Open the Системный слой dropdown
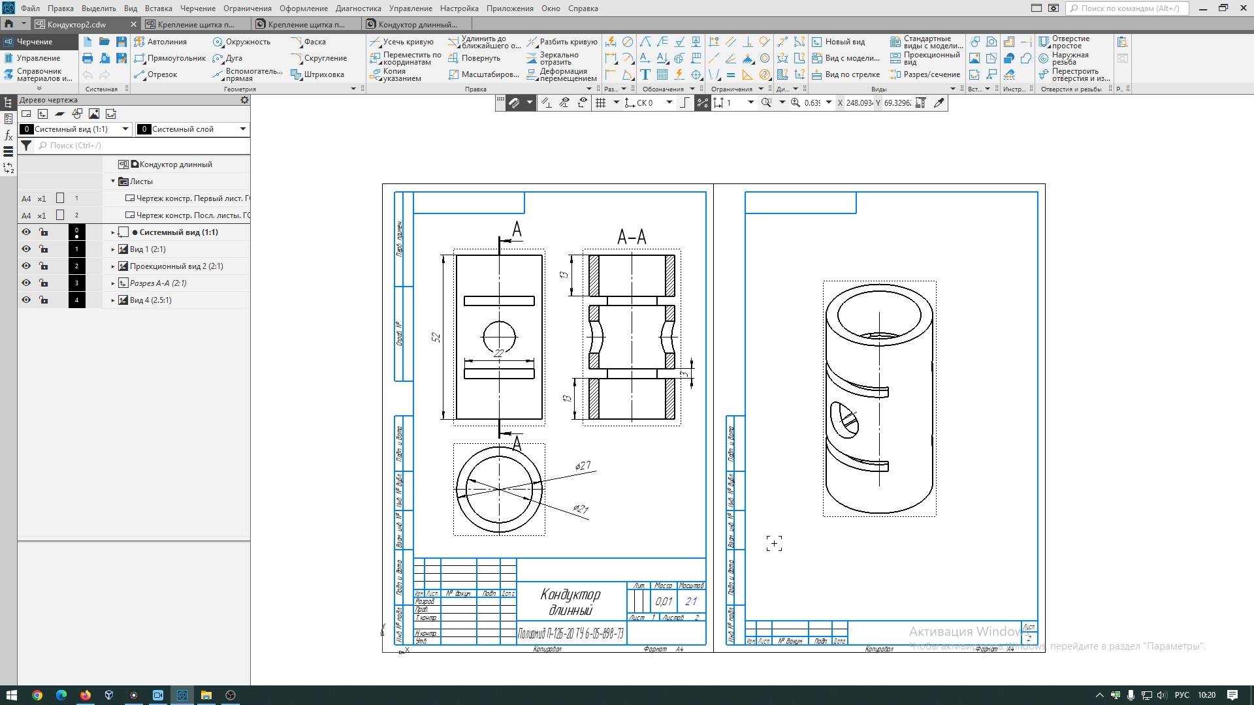The width and height of the screenshot is (1254, 705). coord(242,129)
